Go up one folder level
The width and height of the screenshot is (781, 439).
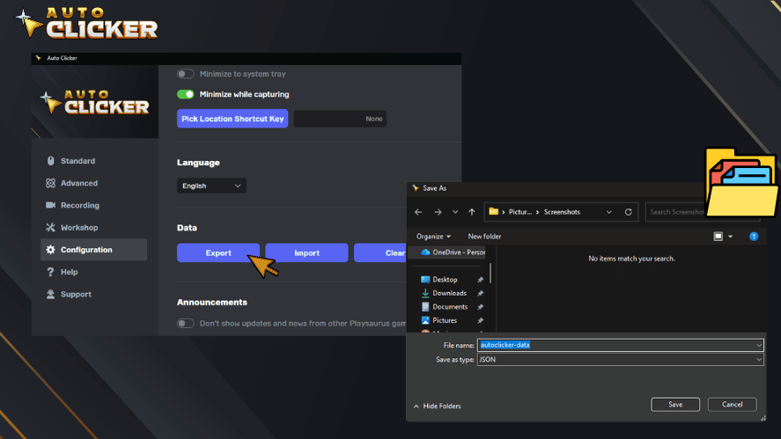point(472,212)
